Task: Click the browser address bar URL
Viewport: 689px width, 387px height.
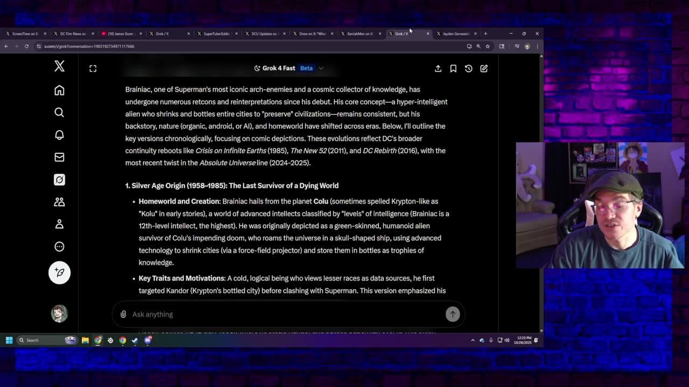Action: (89, 46)
